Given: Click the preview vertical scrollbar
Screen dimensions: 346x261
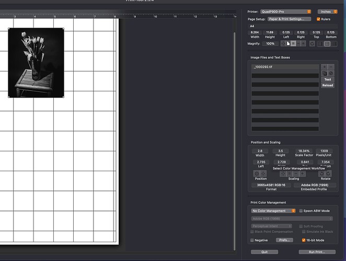Looking at the screenshot, I should [234, 141].
